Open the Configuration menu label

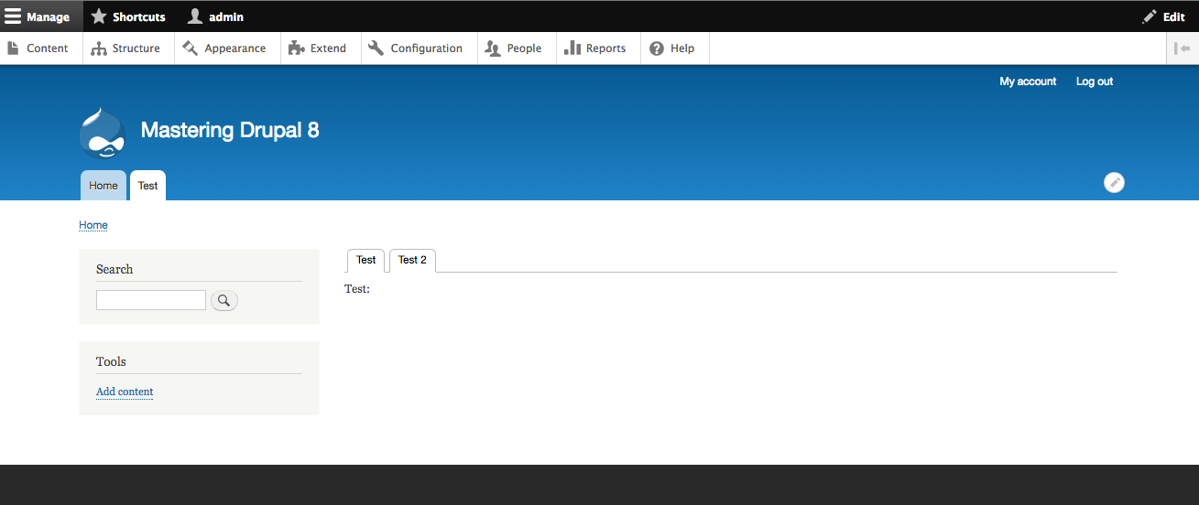[427, 48]
